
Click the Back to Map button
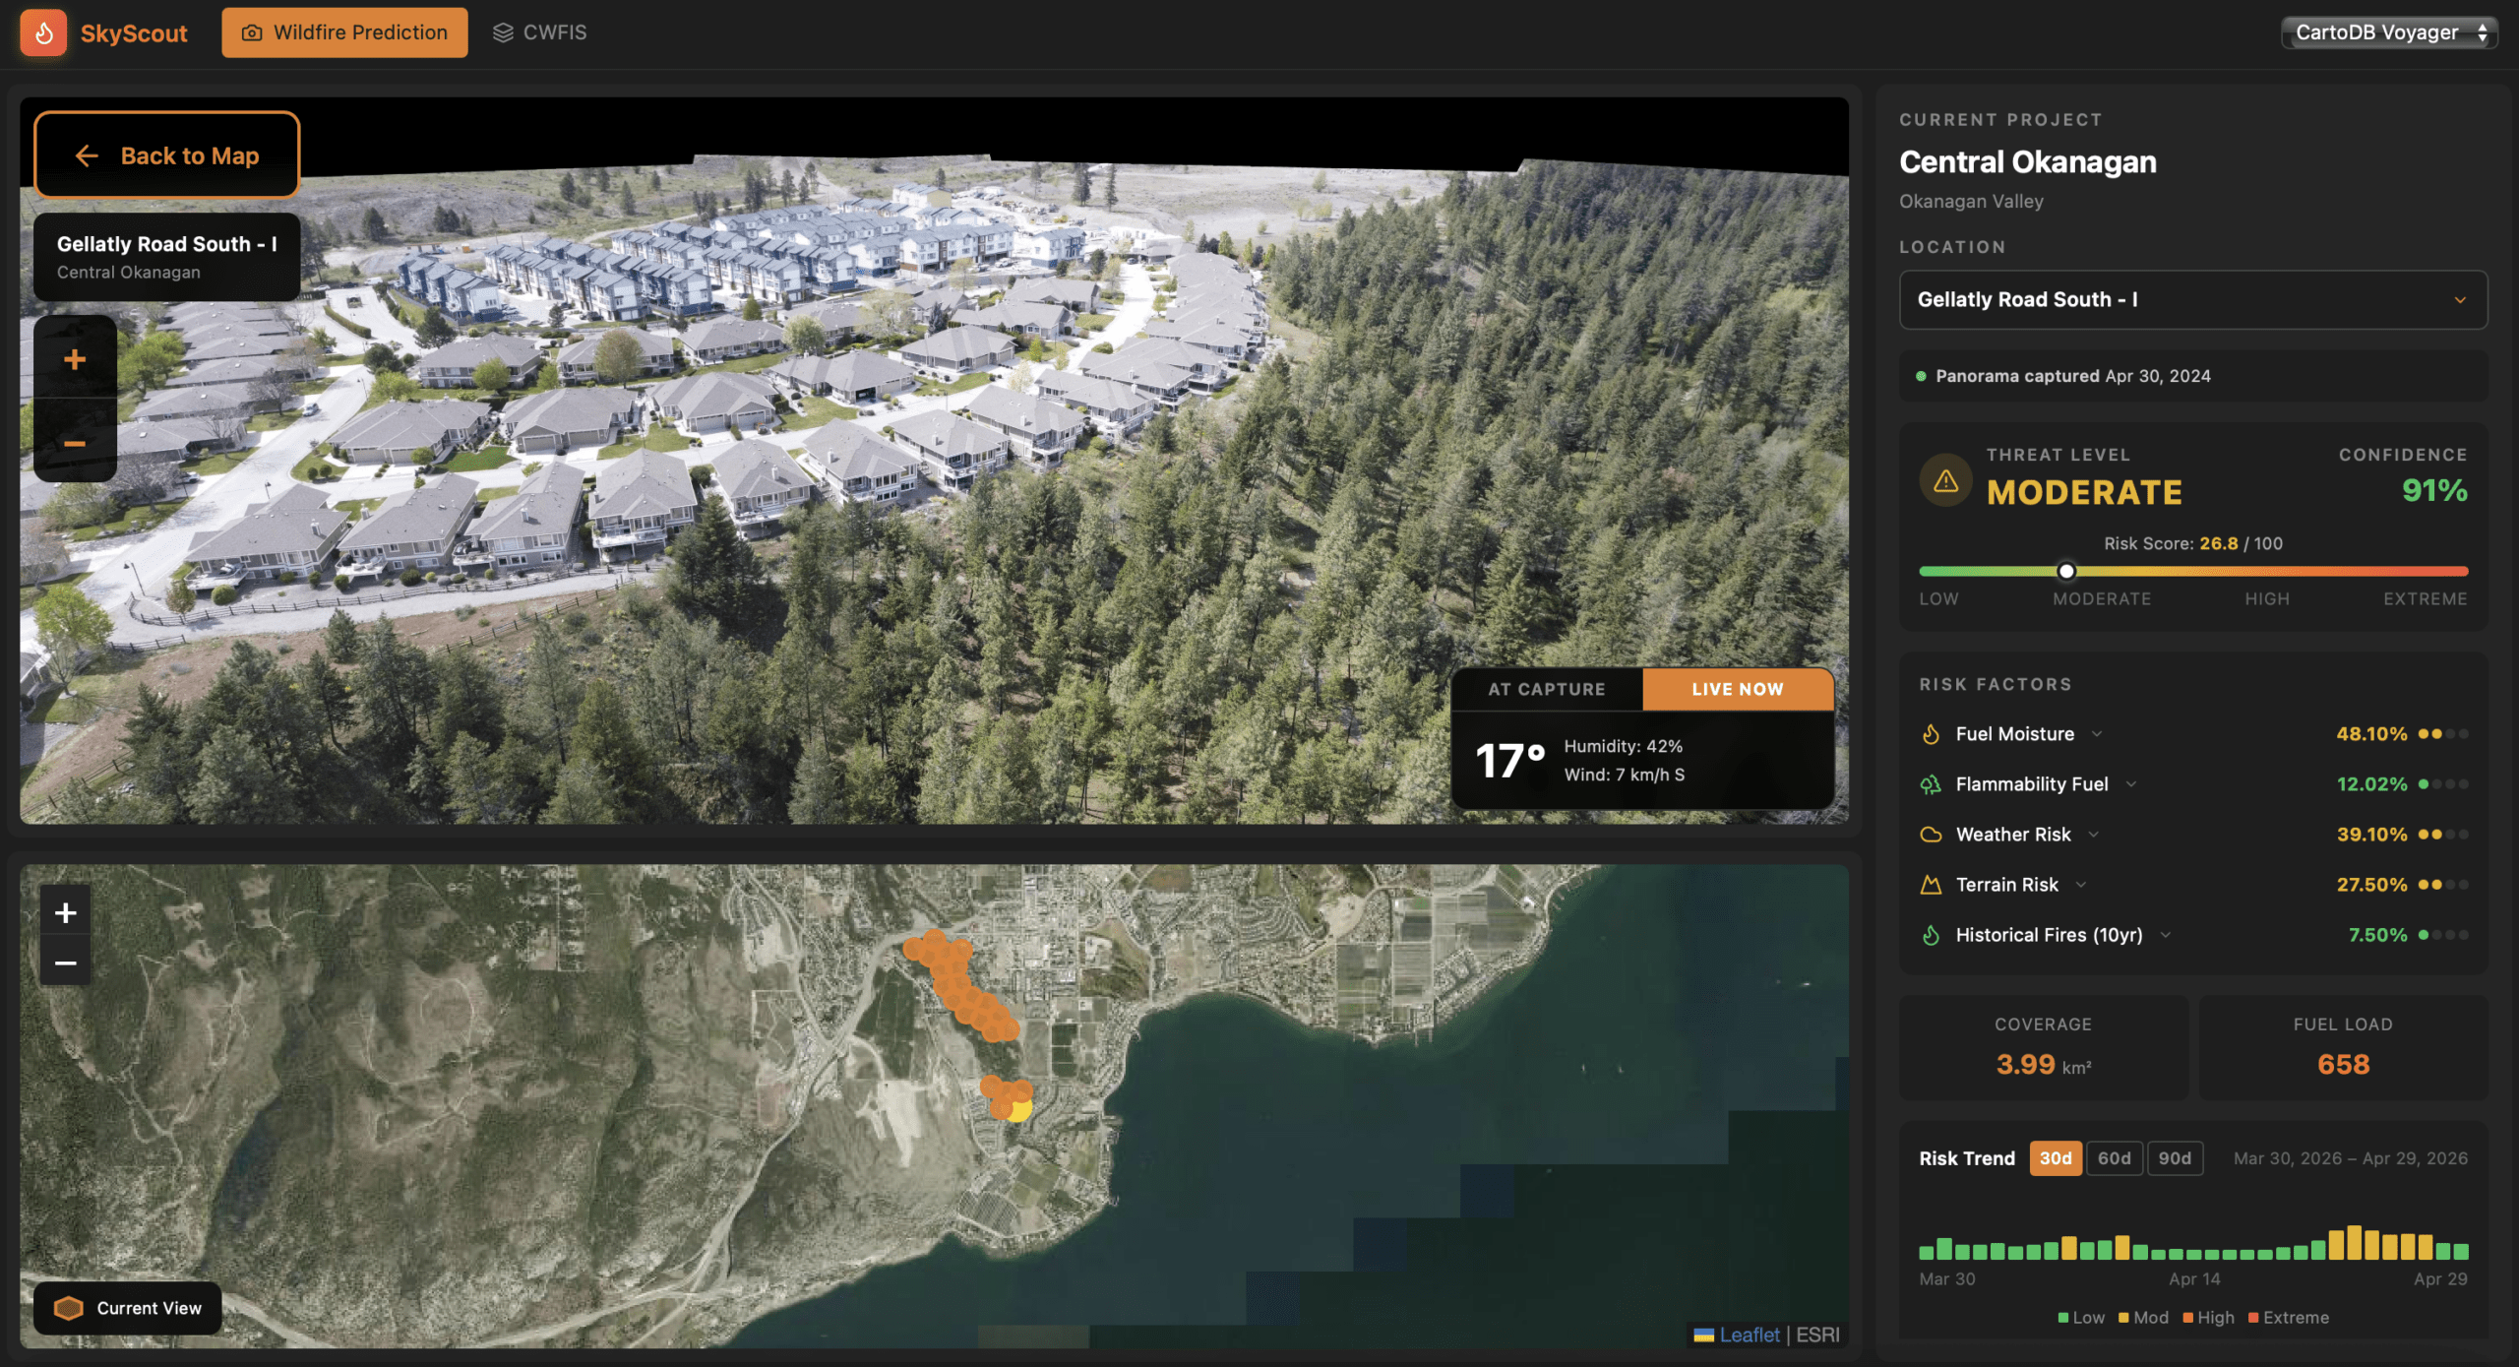click(x=167, y=155)
